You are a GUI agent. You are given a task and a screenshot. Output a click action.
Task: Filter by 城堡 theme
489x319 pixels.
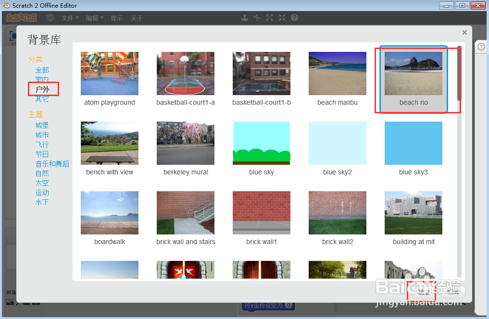click(42, 125)
